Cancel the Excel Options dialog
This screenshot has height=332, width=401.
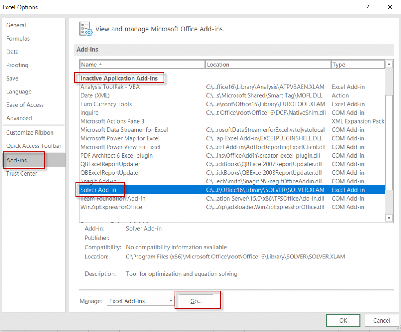(x=381, y=320)
